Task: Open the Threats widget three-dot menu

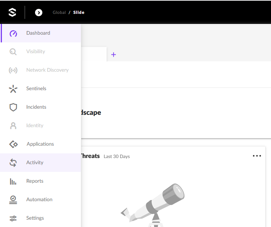Action: (x=257, y=156)
